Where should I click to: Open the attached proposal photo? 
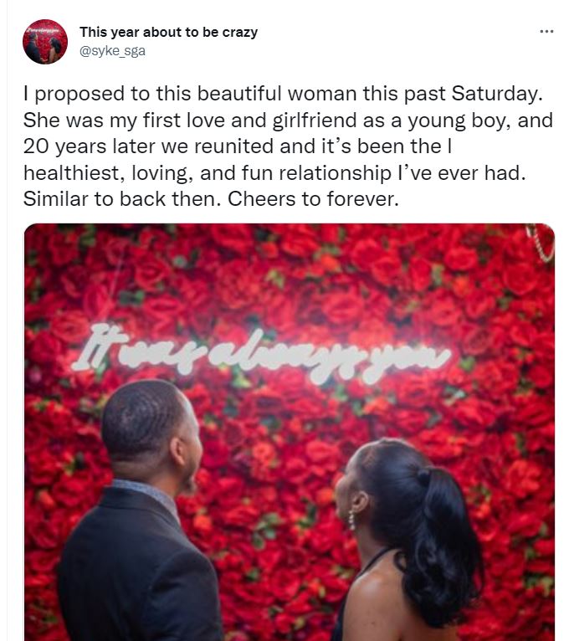tap(290, 432)
